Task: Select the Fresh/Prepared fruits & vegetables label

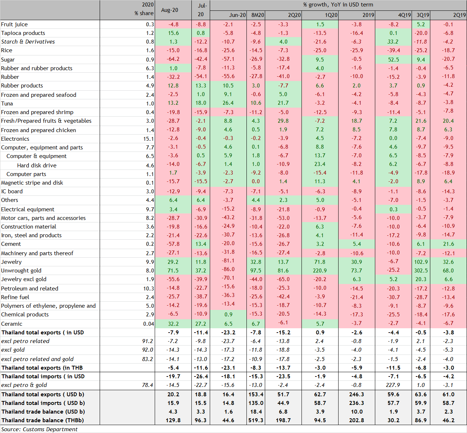Action: [x=46, y=121]
